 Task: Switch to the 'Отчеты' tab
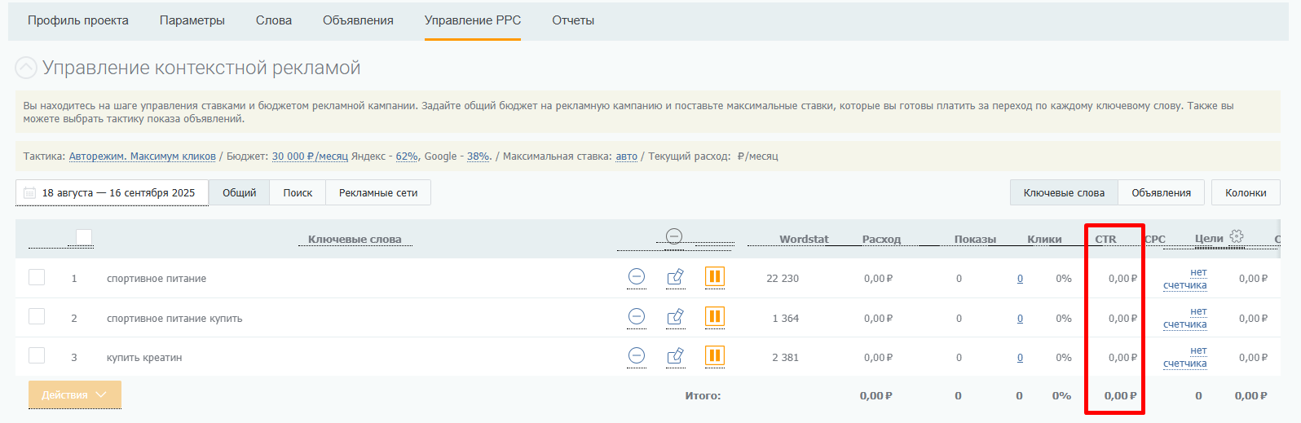pyautogui.click(x=573, y=20)
